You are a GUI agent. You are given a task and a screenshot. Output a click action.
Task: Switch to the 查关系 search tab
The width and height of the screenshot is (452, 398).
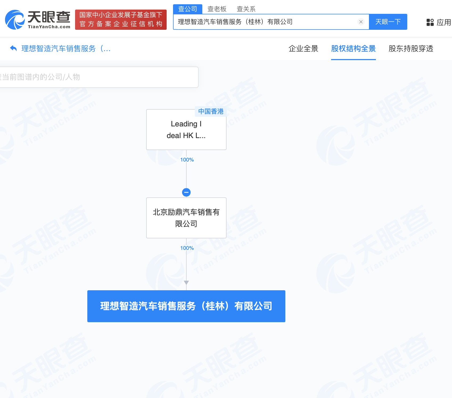246,9
